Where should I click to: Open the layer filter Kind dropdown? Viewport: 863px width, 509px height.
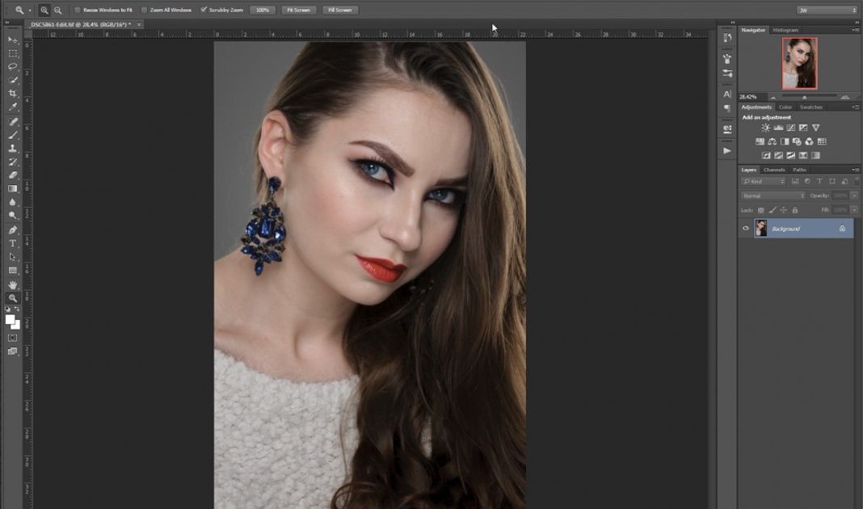764,181
